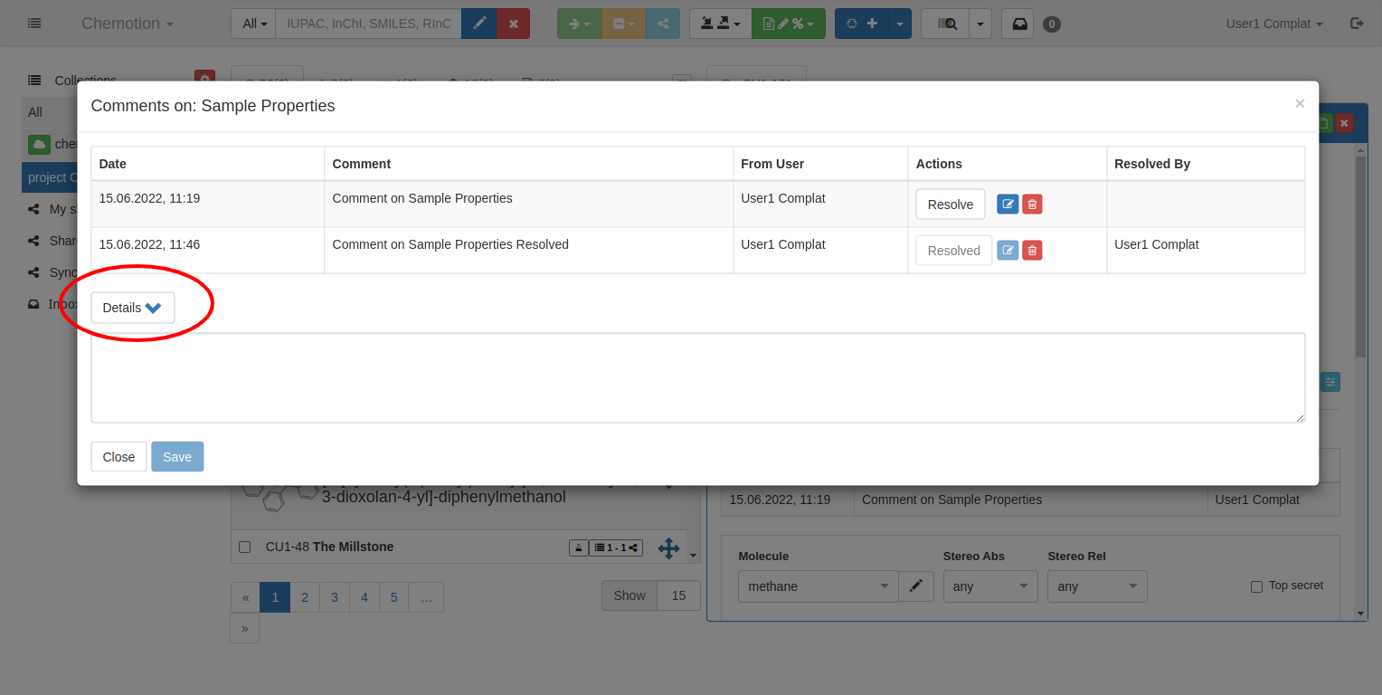The height and width of the screenshot is (695, 1382).
Task: Go to page 3 in the pagination
Action: 335,597
